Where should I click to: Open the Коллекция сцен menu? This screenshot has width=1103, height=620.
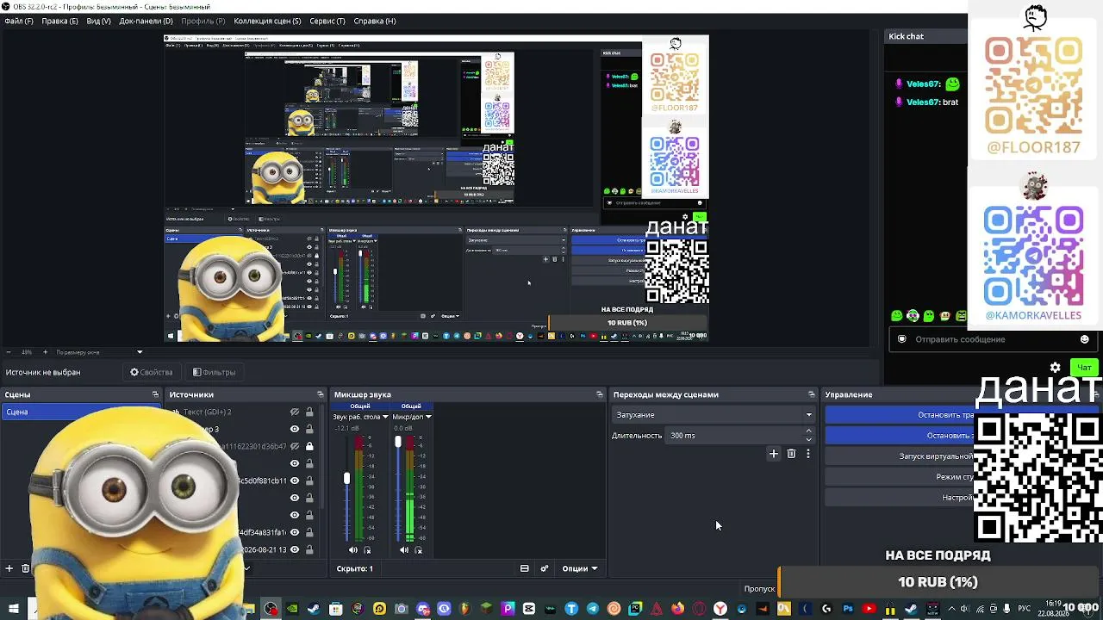pyautogui.click(x=267, y=21)
